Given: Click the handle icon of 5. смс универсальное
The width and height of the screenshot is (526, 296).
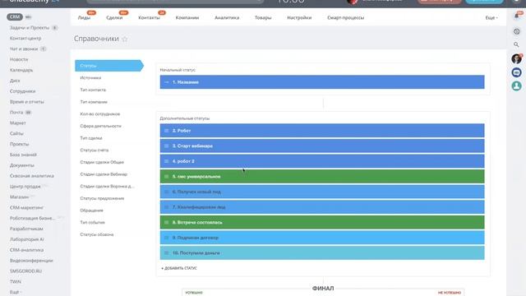Looking at the screenshot, I should (166, 177).
